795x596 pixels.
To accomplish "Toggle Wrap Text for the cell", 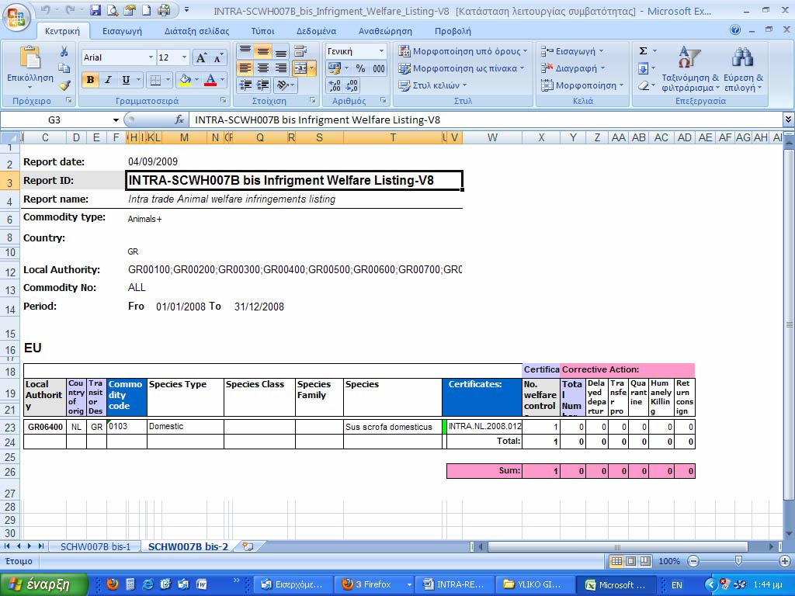I will coord(300,50).
